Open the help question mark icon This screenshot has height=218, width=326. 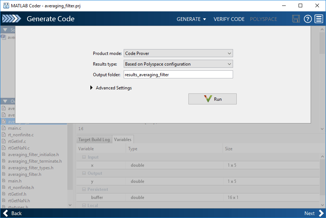(308, 19)
